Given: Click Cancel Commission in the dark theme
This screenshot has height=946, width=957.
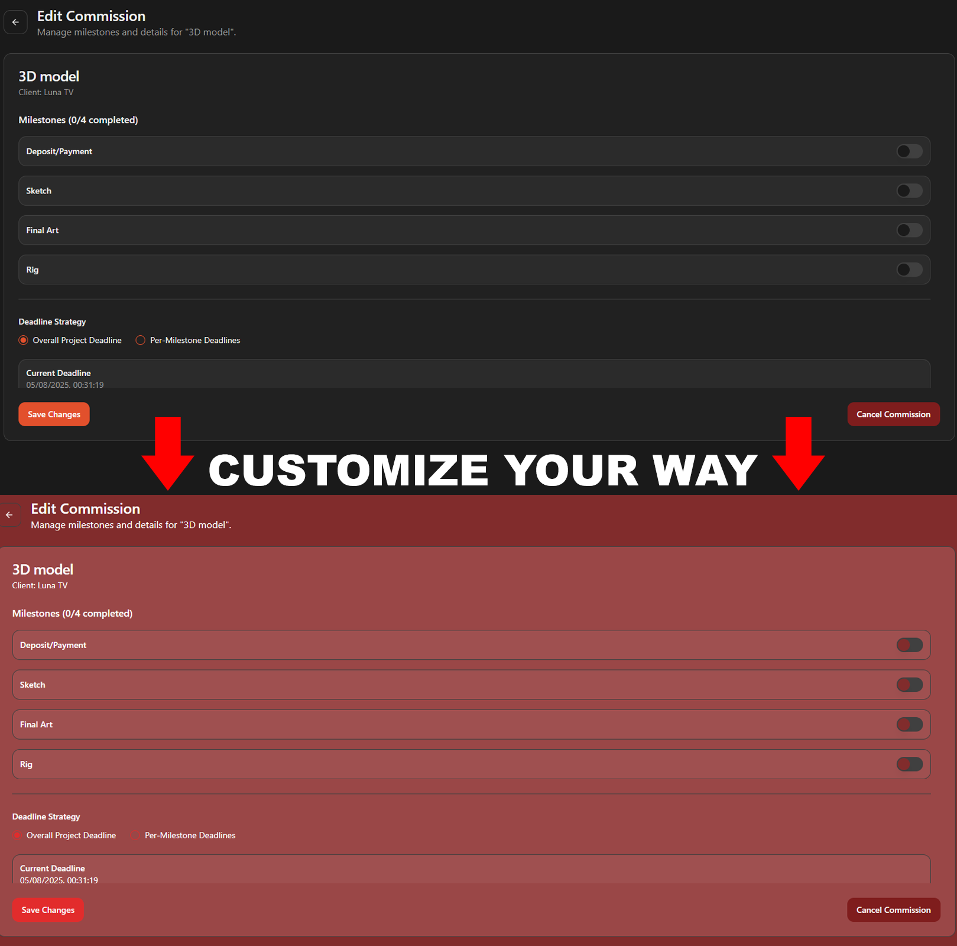Looking at the screenshot, I should pyautogui.click(x=893, y=414).
